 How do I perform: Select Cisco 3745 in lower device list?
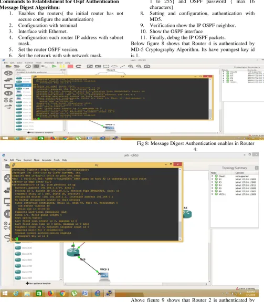coord(24,272)
